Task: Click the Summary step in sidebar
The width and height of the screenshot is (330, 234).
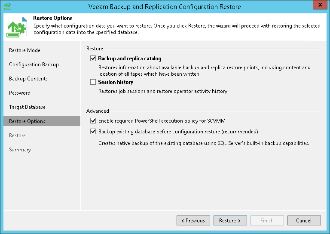Action: click(20, 150)
